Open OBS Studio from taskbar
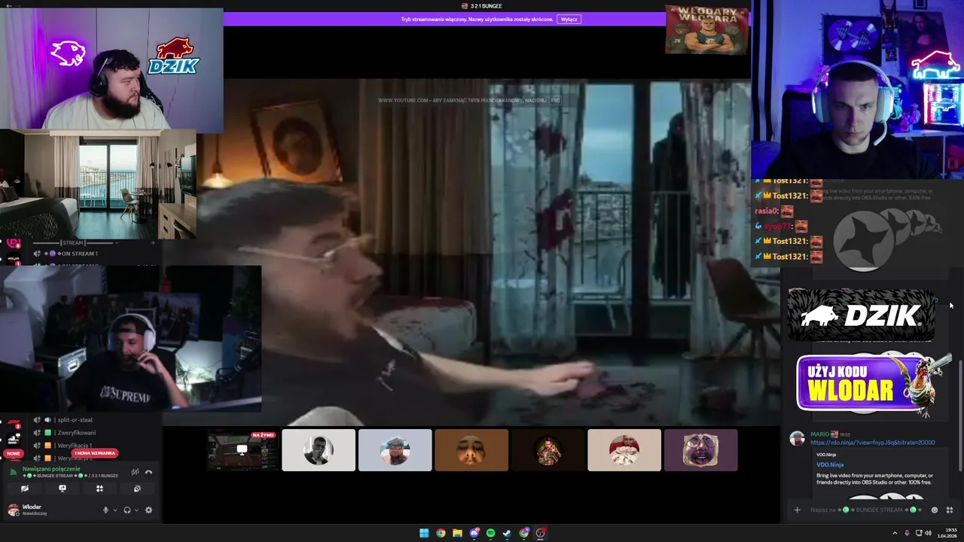 (541, 533)
